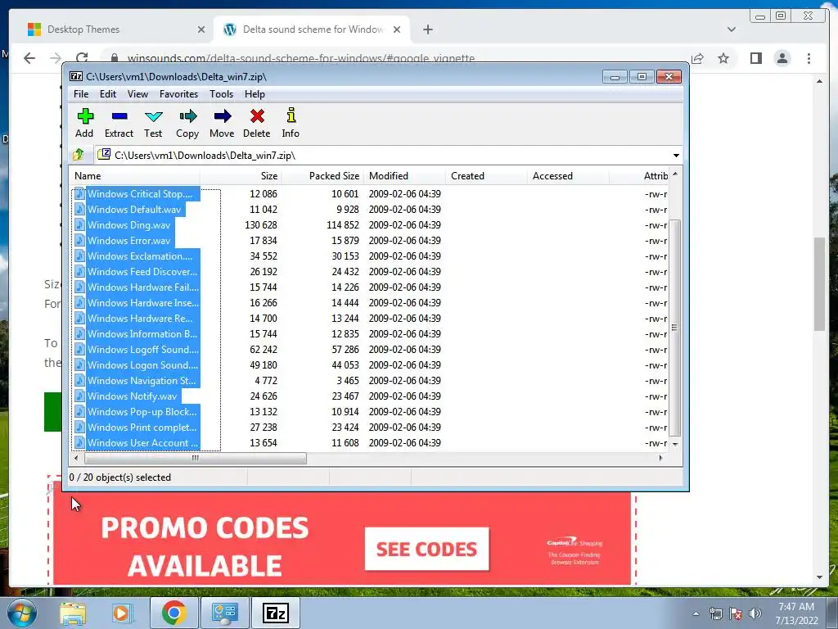Open the View menu
The width and height of the screenshot is (838, 629).
(137, 94)
